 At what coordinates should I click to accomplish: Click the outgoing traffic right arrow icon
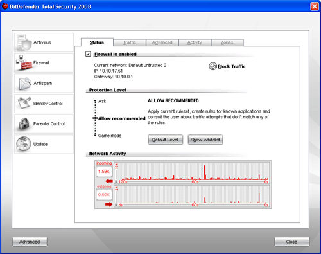pos(109,204)
